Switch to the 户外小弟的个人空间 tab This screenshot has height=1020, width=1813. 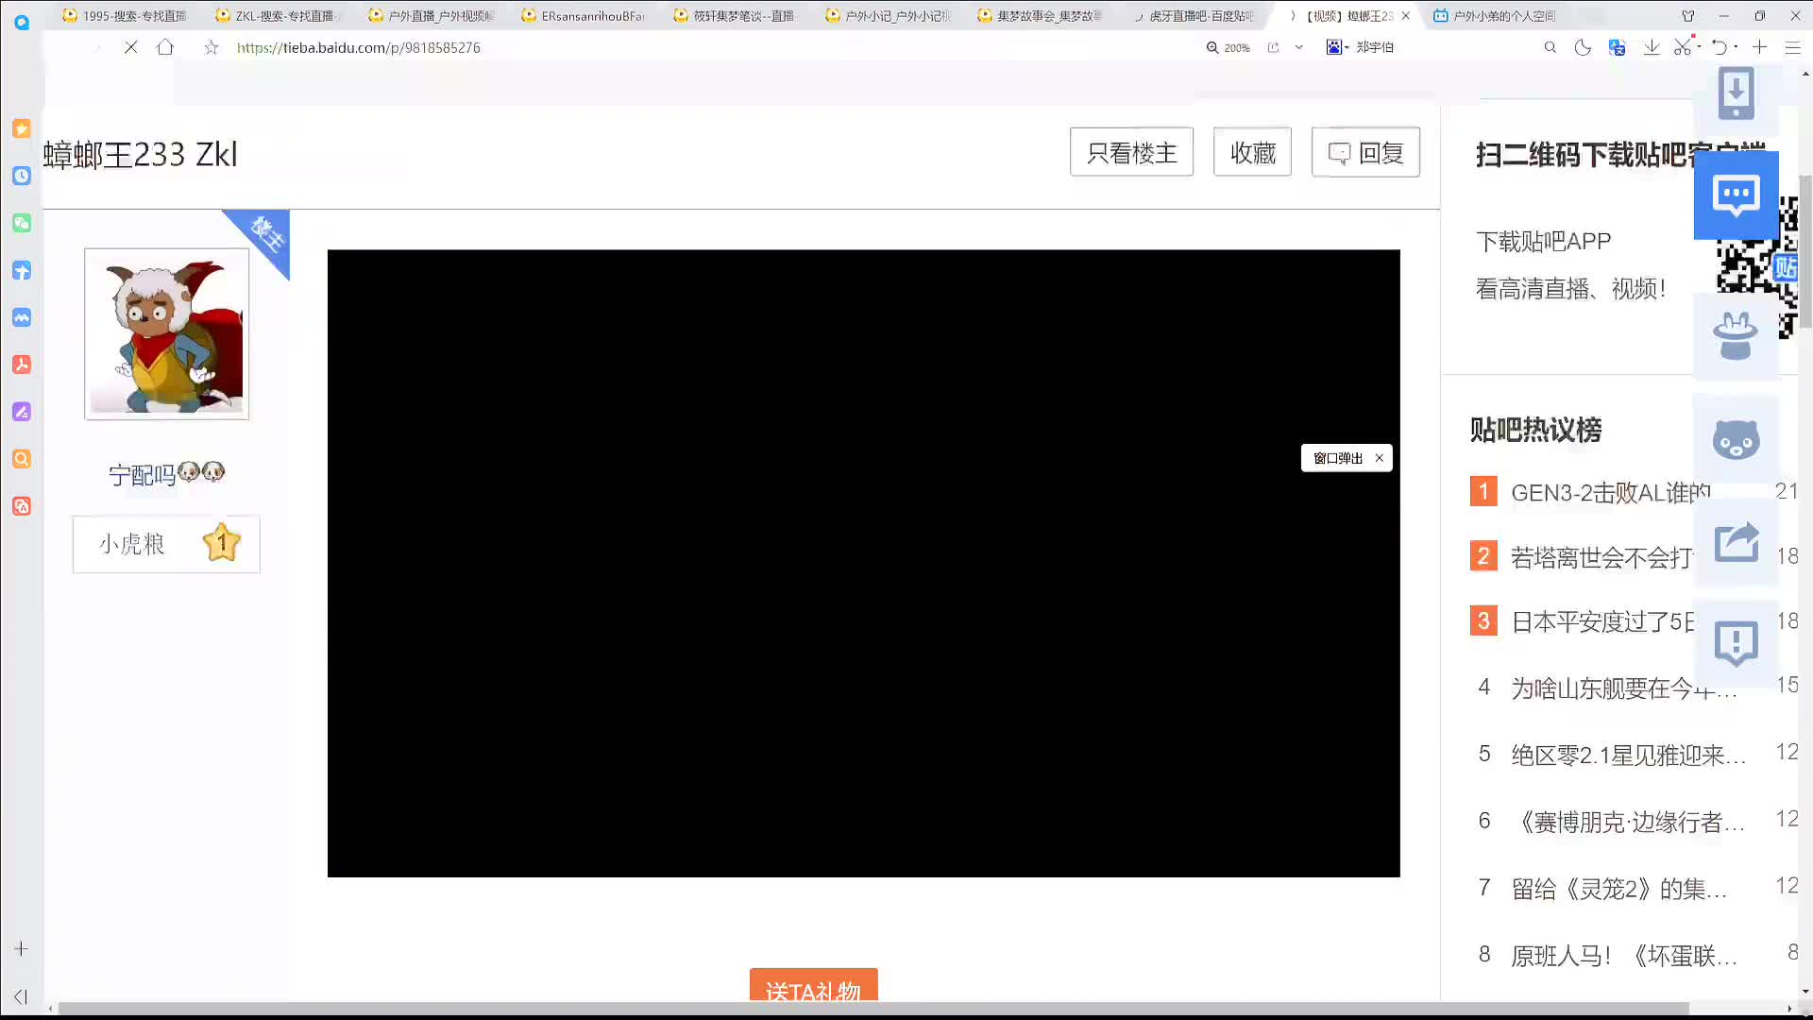(1494, 15)
